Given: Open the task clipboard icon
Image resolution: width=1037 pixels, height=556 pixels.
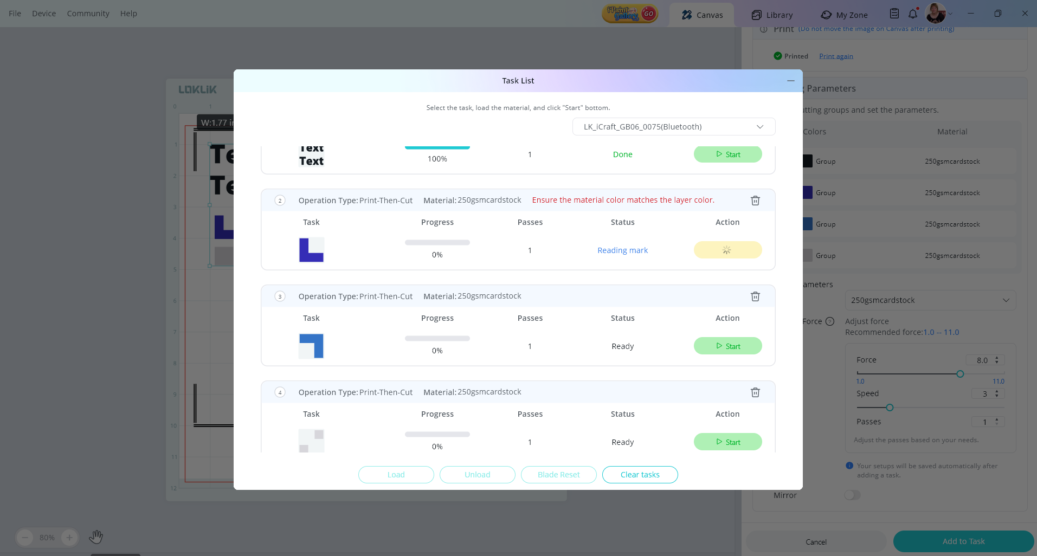Looking at the screenshot, I should (x=894, y=14).
